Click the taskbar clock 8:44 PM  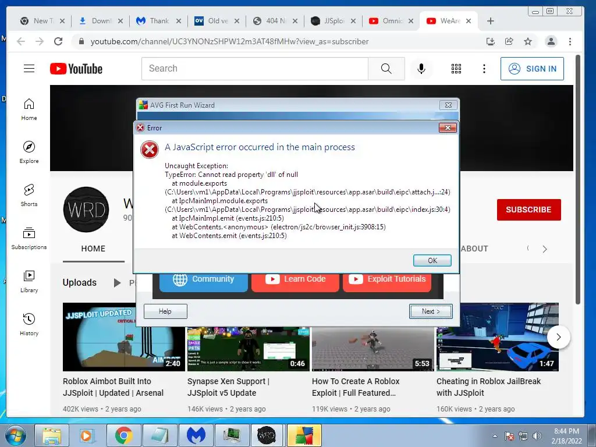tap(566, 431)
